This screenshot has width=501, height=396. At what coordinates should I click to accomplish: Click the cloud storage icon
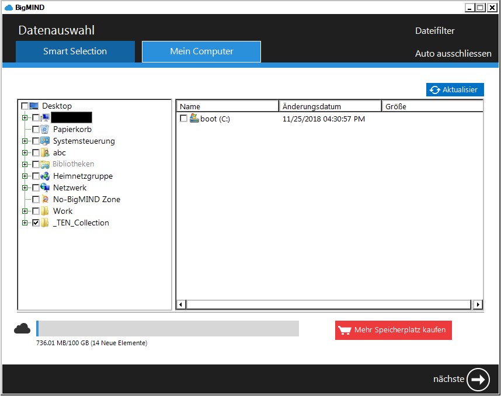point(22,329)
